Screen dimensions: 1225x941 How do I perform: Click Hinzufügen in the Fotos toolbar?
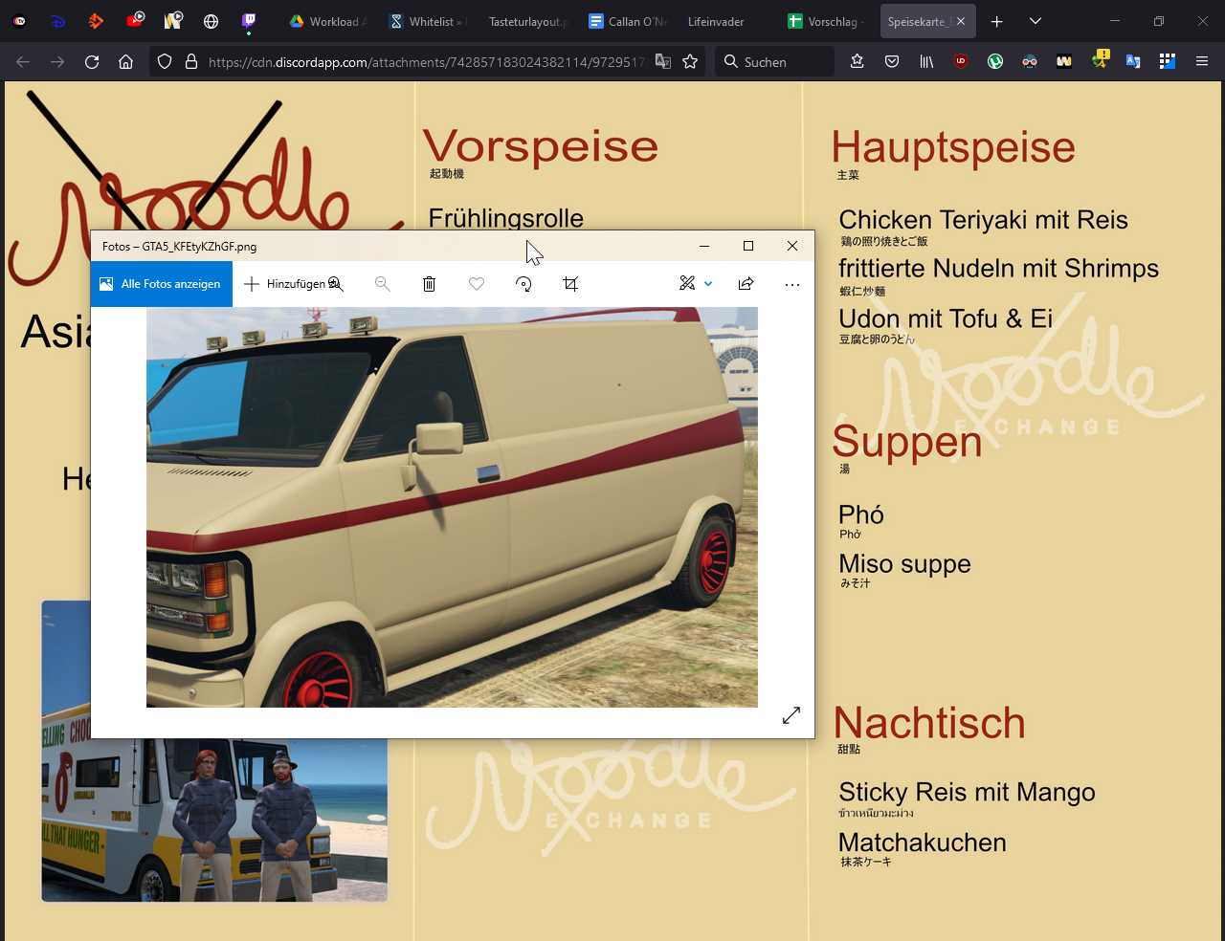click(x=285, y=284)
